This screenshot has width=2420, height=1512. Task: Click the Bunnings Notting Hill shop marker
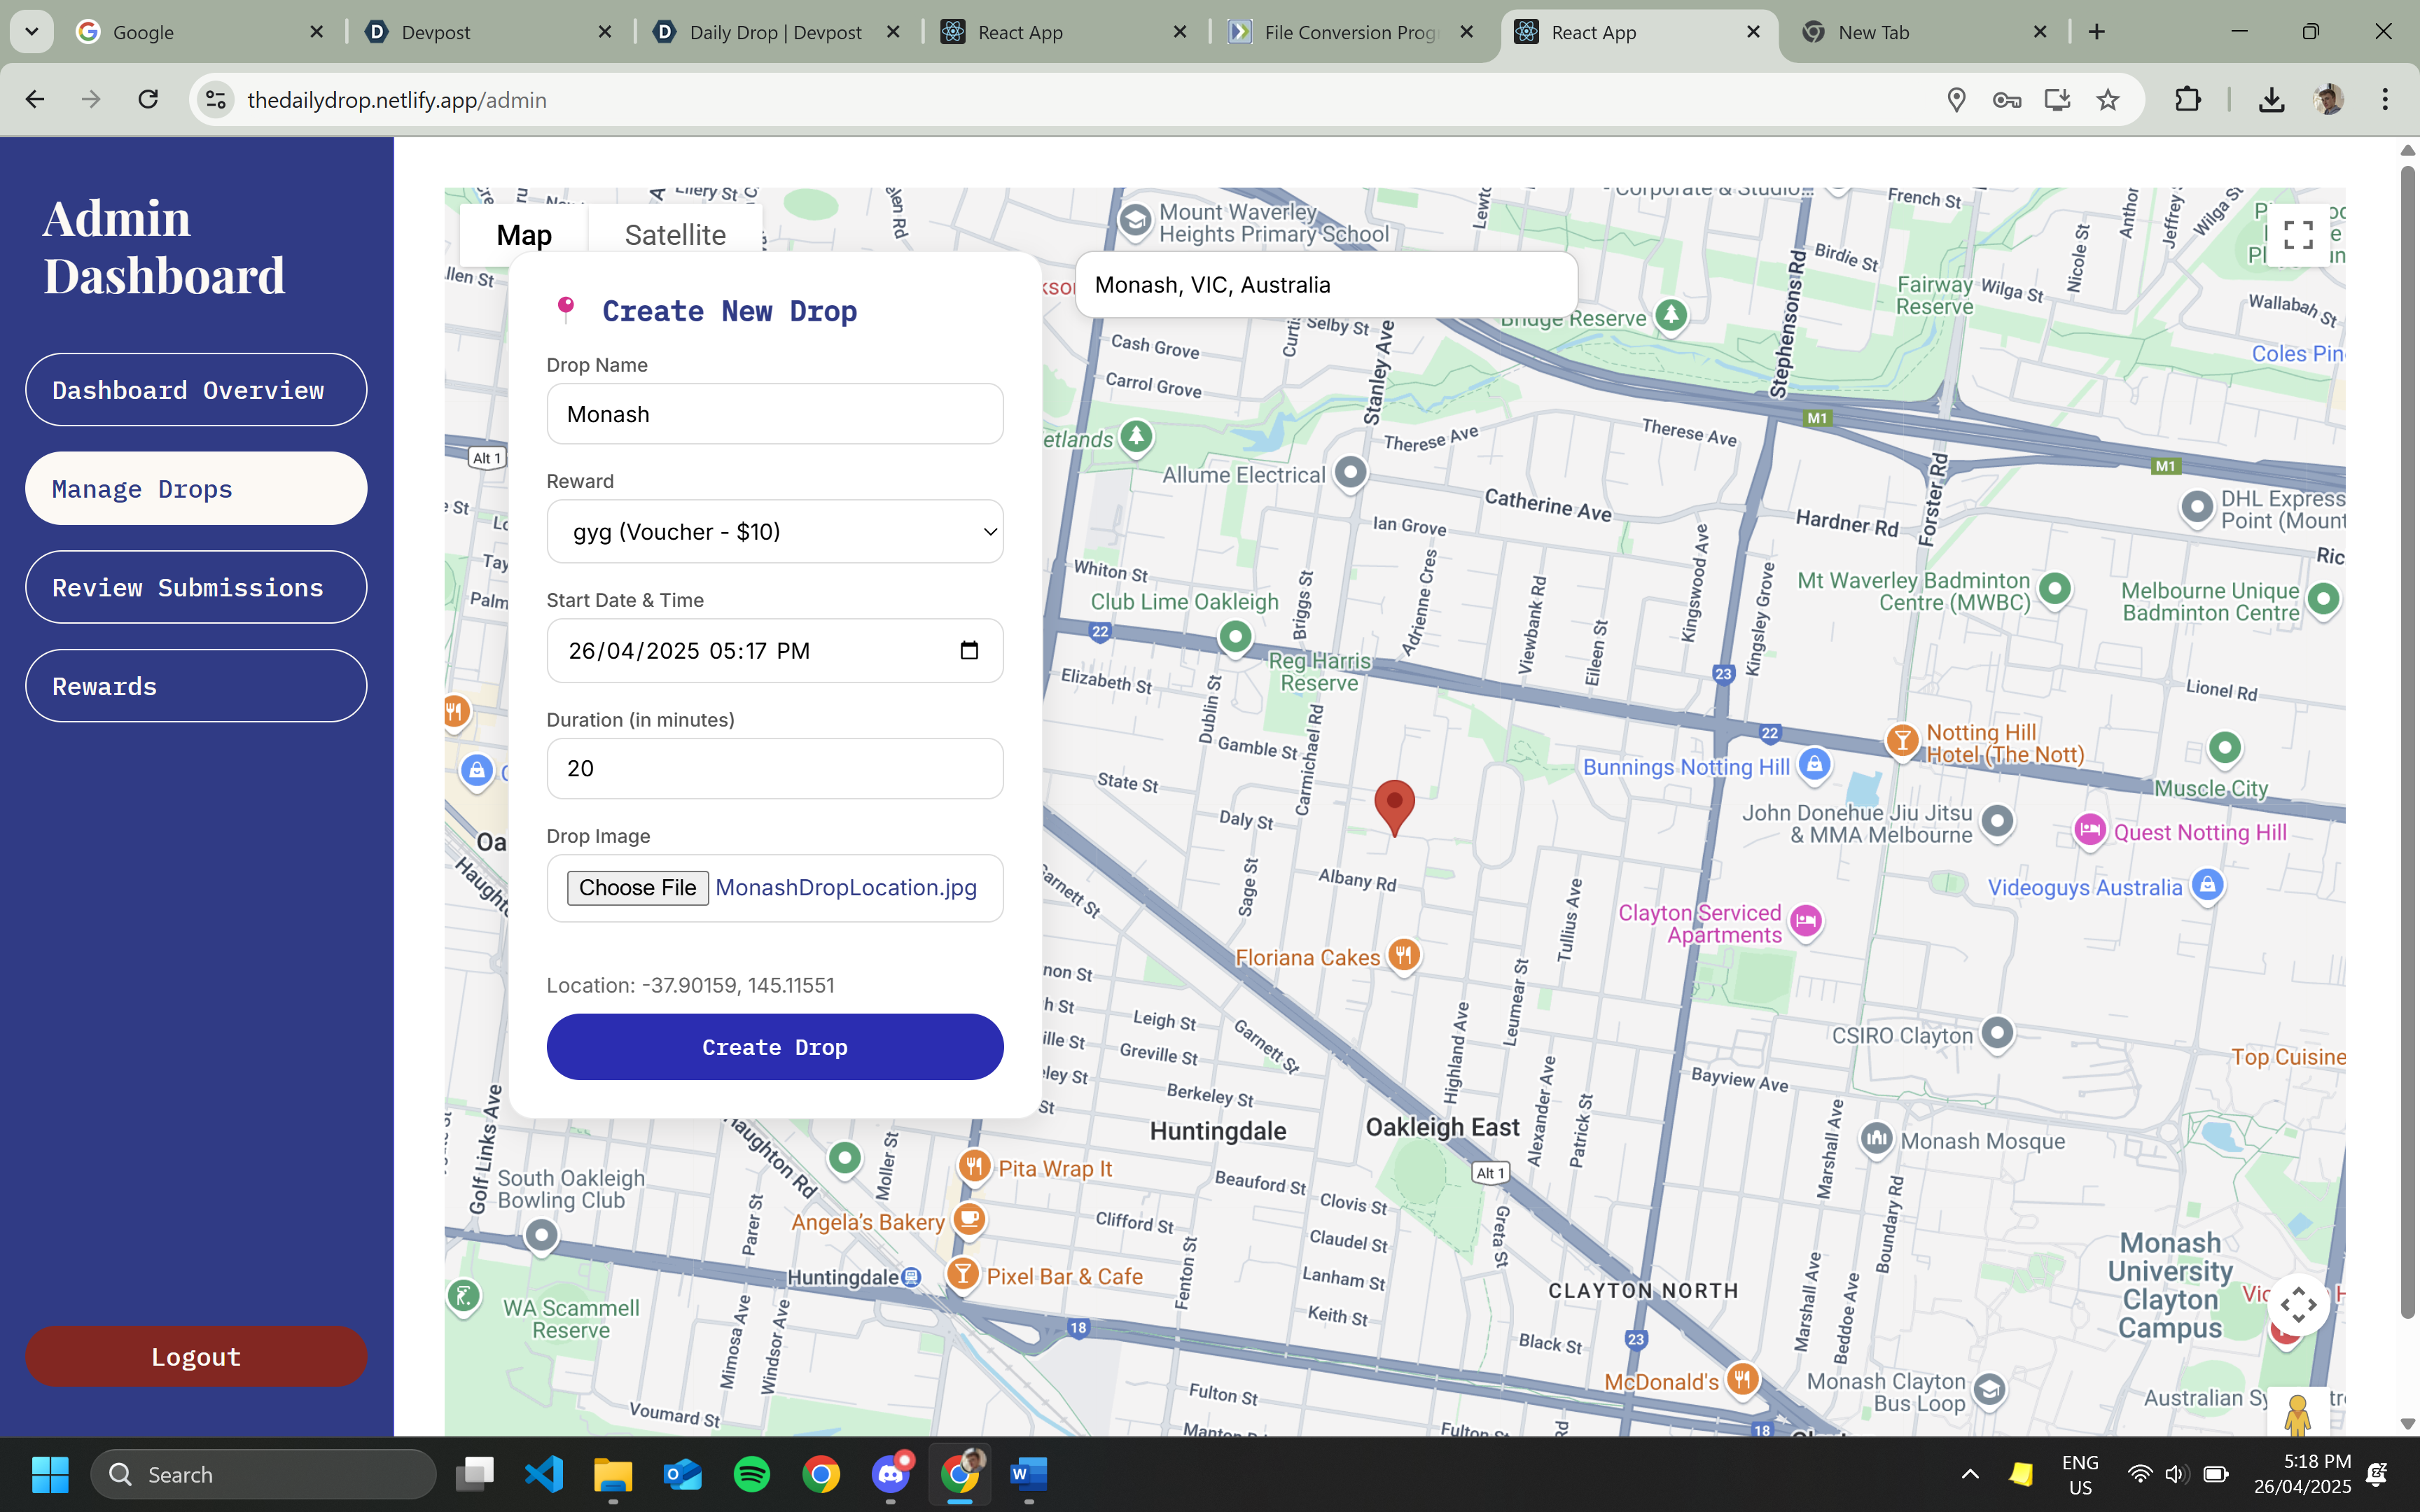(1814, 765)
